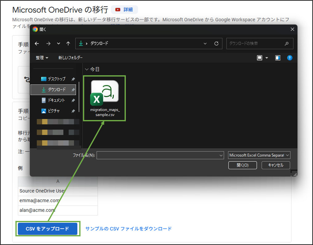Click the キャンセル button
The width and height of the screenshot is (313, 245).
276,165
